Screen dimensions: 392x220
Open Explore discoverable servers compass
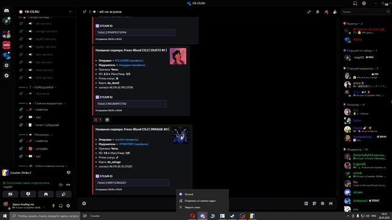[7, 75]
